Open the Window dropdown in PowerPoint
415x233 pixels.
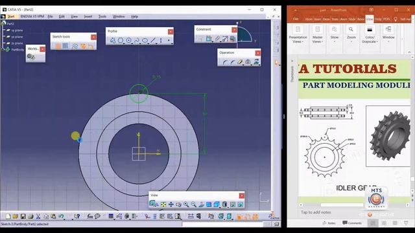pos(388,36)
